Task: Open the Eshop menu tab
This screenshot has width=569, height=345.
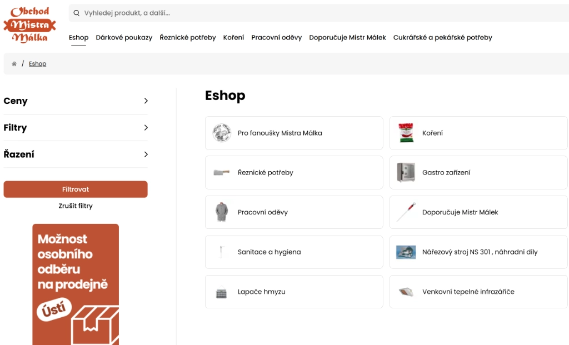Action: pos(79,37)
